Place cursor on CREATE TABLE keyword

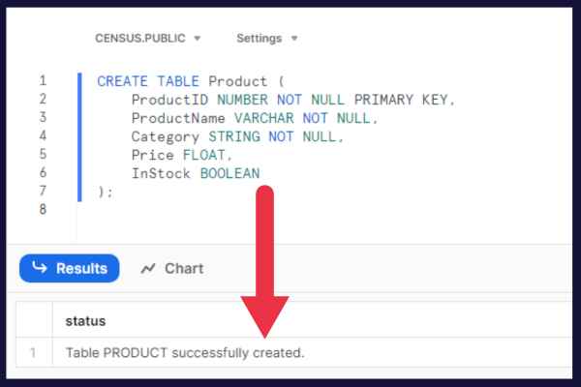coord(148,81)
